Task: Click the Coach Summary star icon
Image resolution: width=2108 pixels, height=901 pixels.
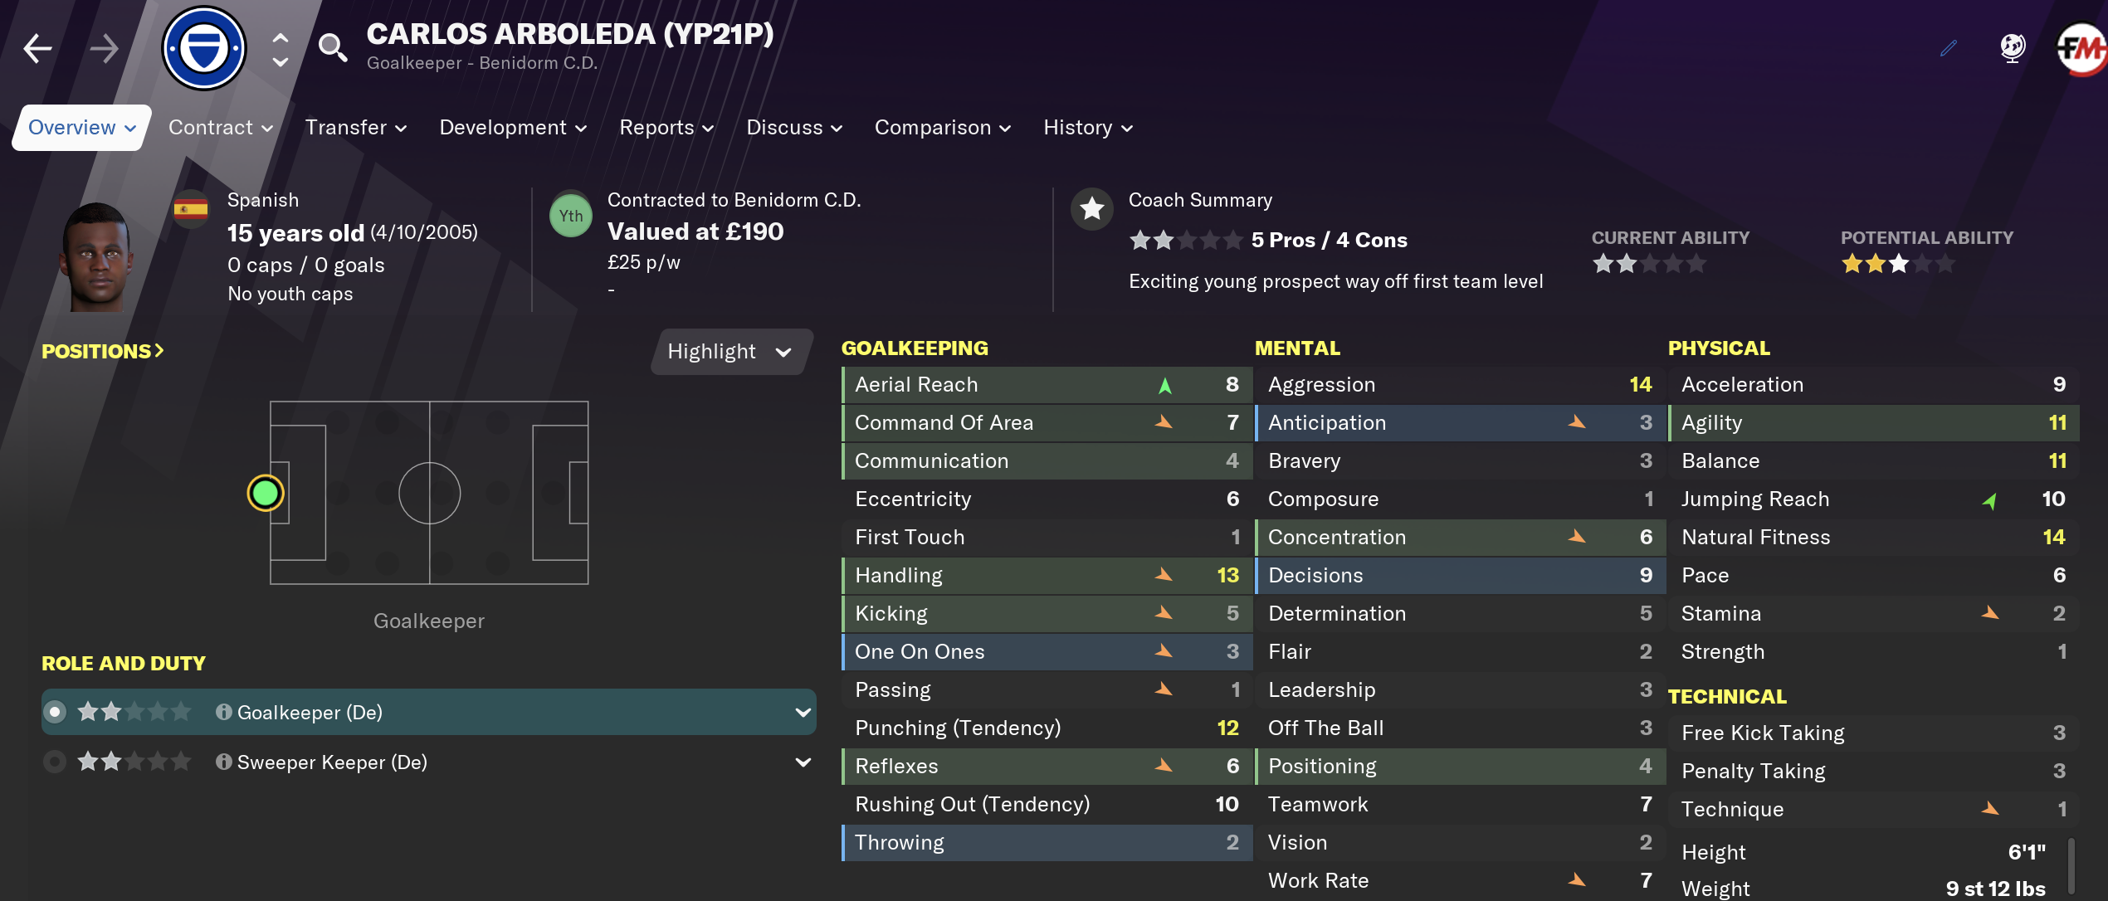Action: click(x=1092, y=209)
